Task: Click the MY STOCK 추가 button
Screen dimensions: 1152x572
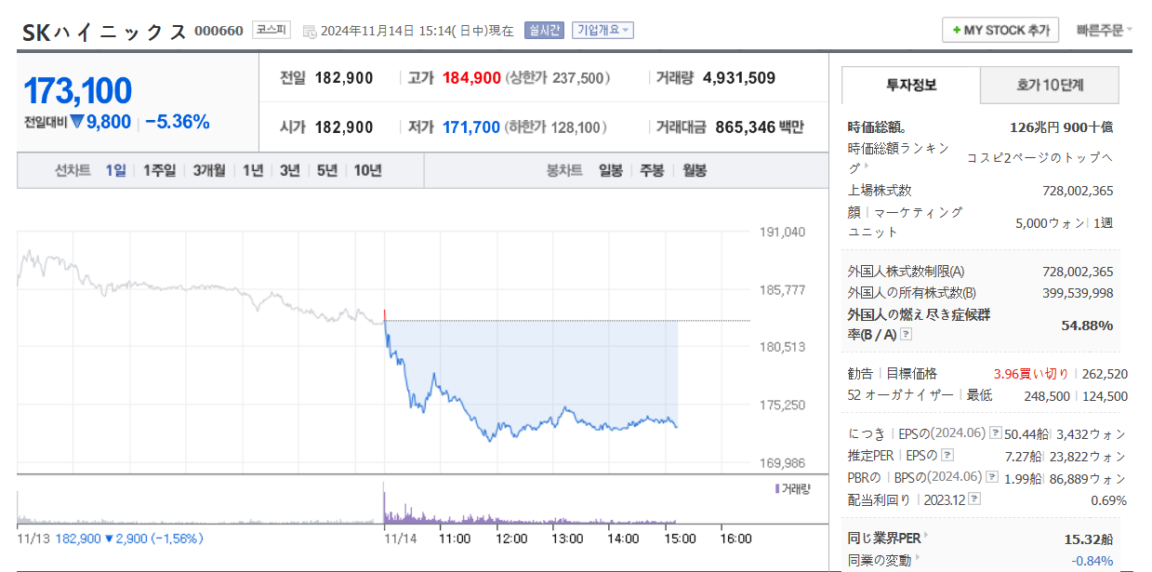Action: 1000,30
